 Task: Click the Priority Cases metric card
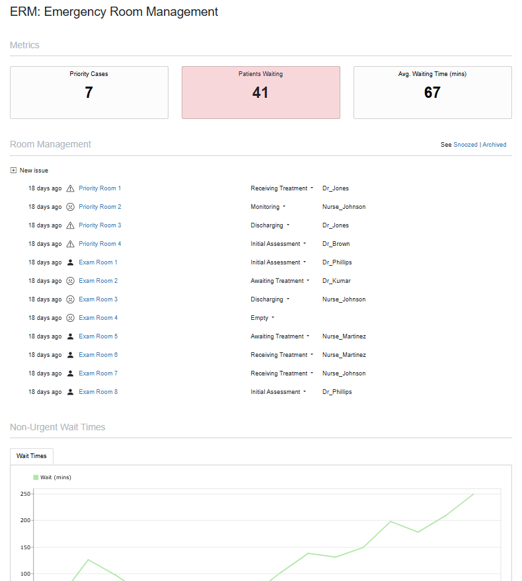tap(89, 93)
